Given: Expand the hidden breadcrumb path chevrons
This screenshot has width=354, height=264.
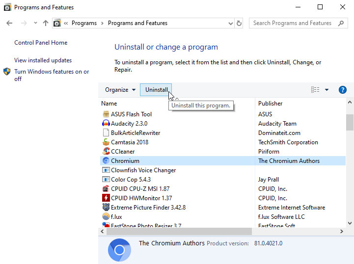Looking at the screenshot, I should pos(66,23).
